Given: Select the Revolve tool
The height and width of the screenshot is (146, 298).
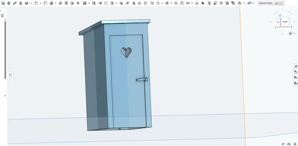Looking at the screenshot, I should (x=9, y=3).
